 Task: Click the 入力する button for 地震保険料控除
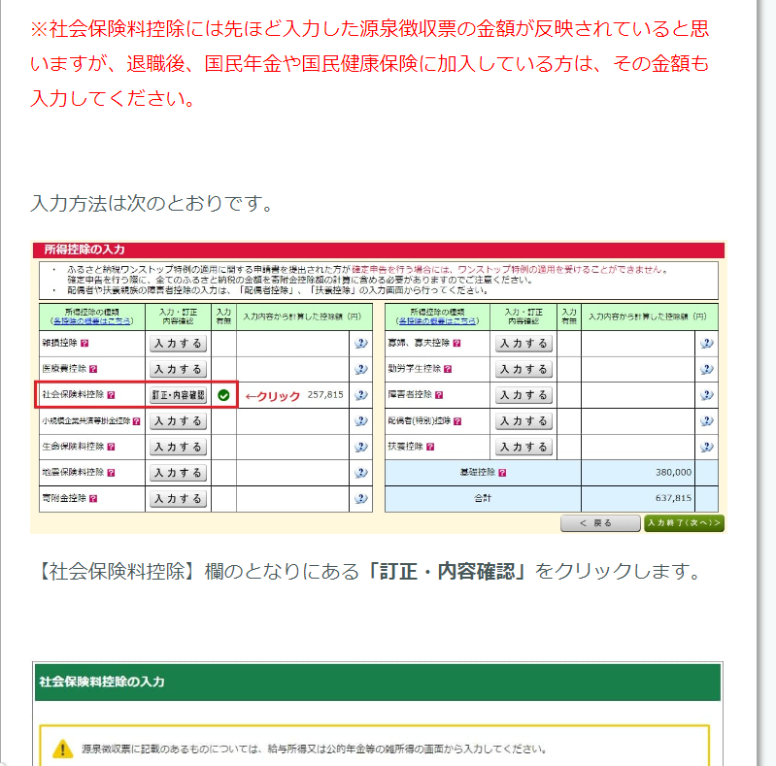point(178,473)
